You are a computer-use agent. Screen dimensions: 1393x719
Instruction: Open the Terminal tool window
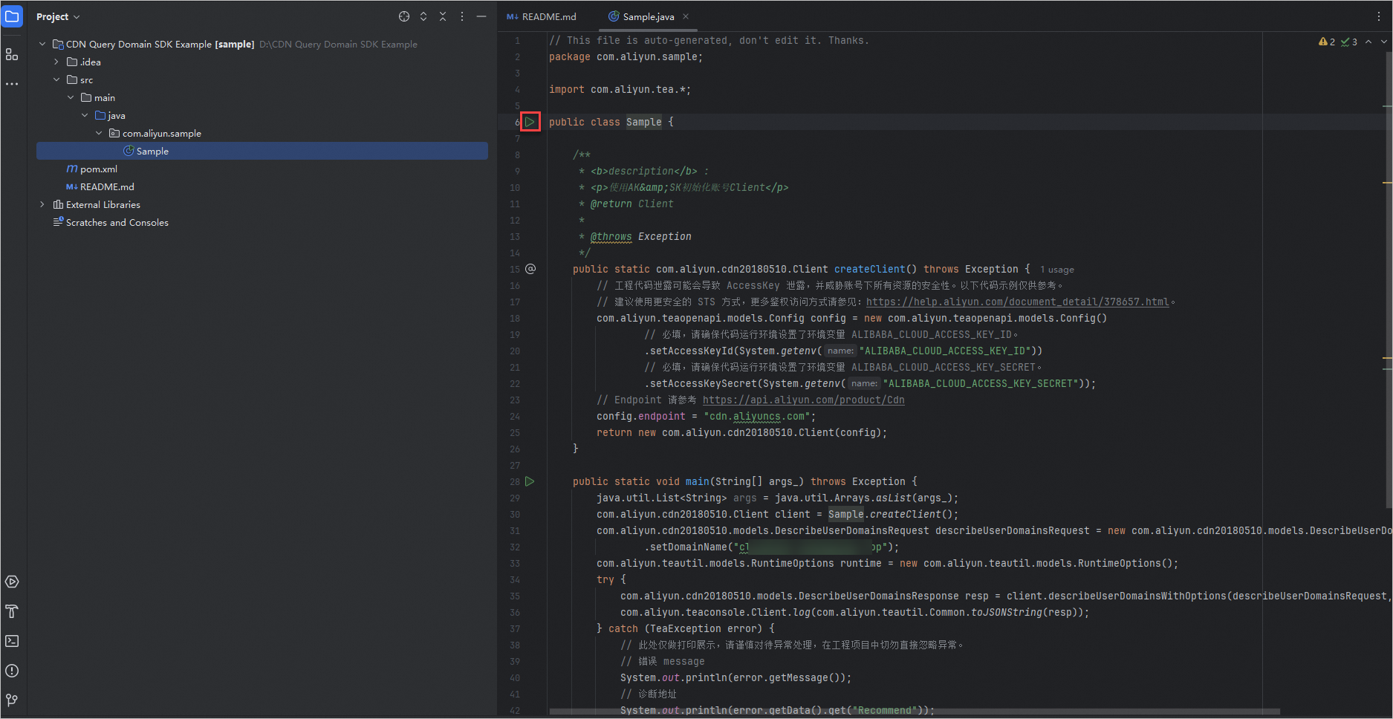tap(12, 641)
